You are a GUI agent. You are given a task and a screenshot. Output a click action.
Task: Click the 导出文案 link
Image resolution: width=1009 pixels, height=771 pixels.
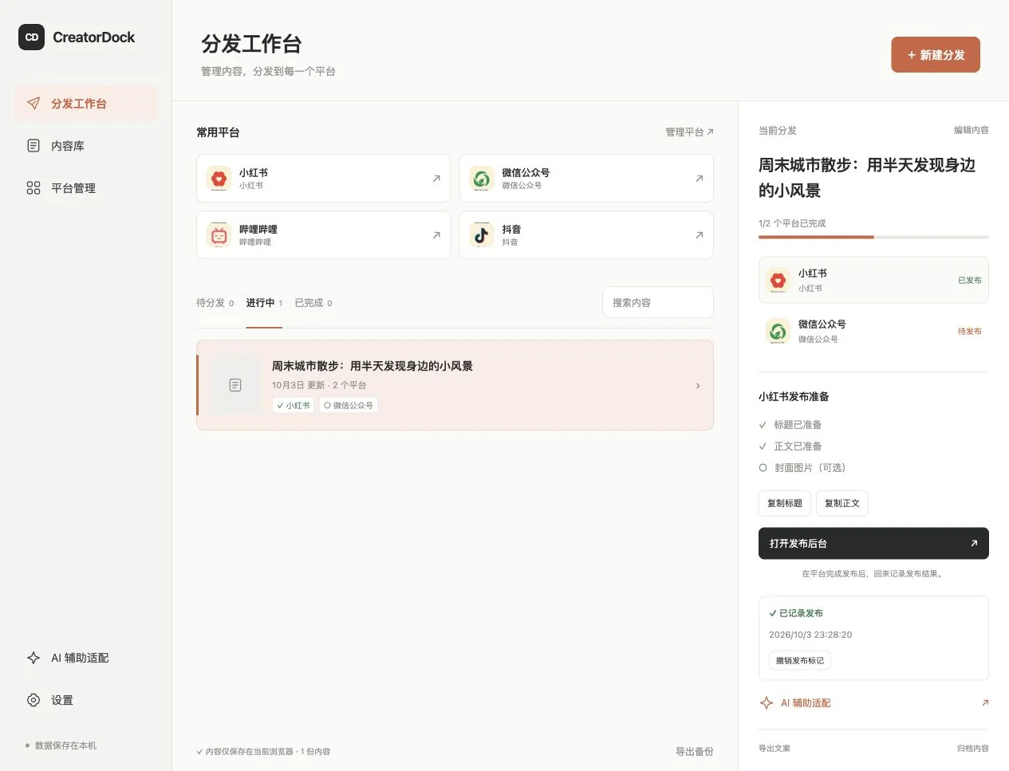pos(774,749)
